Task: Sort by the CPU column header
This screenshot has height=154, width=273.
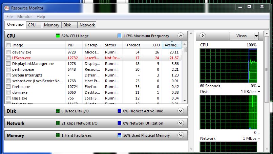Action: (152, 45)
